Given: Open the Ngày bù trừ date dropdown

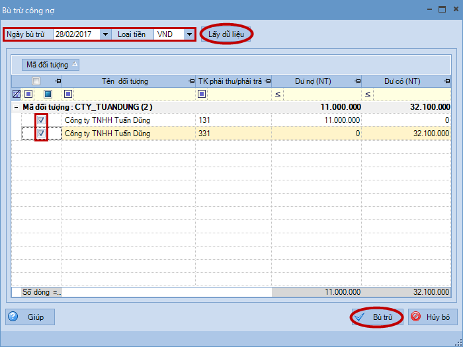Looking at the screenshot, I should [x=105, y=34].
